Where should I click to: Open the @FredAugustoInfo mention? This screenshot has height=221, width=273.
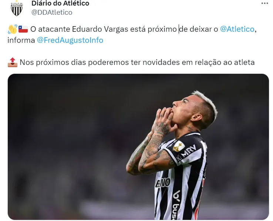tap(70, 40)
